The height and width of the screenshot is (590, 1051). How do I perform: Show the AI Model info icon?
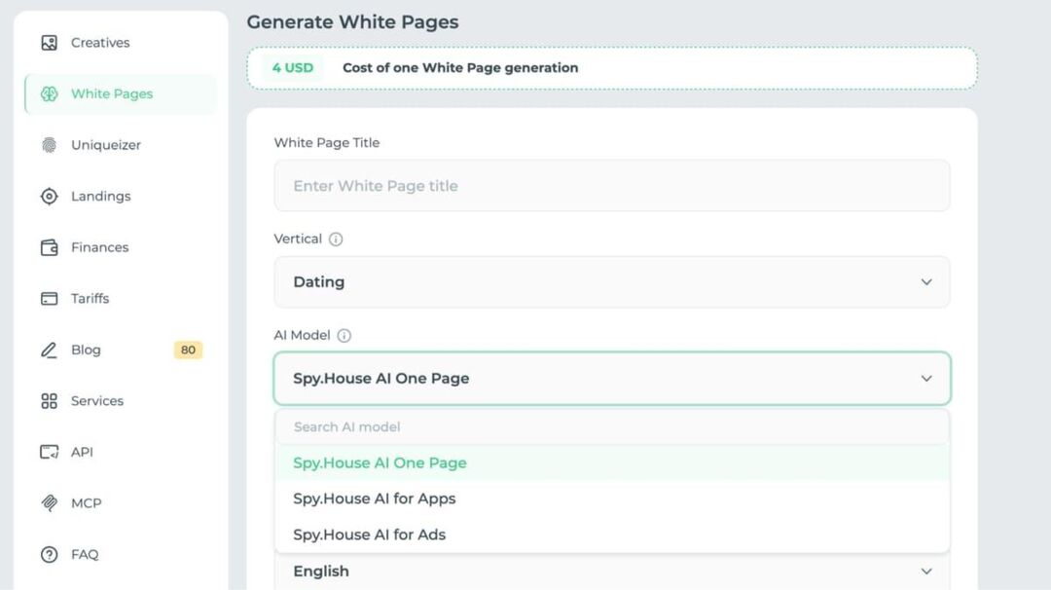(344, 335)
